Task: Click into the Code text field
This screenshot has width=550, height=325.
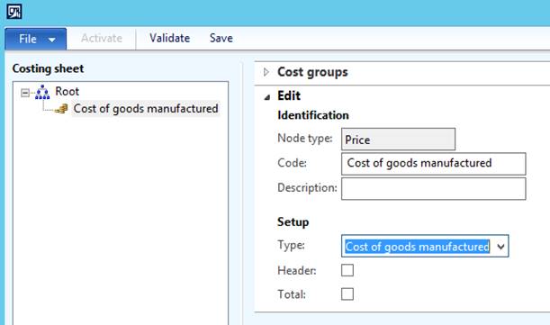Action: pos(434,164)
